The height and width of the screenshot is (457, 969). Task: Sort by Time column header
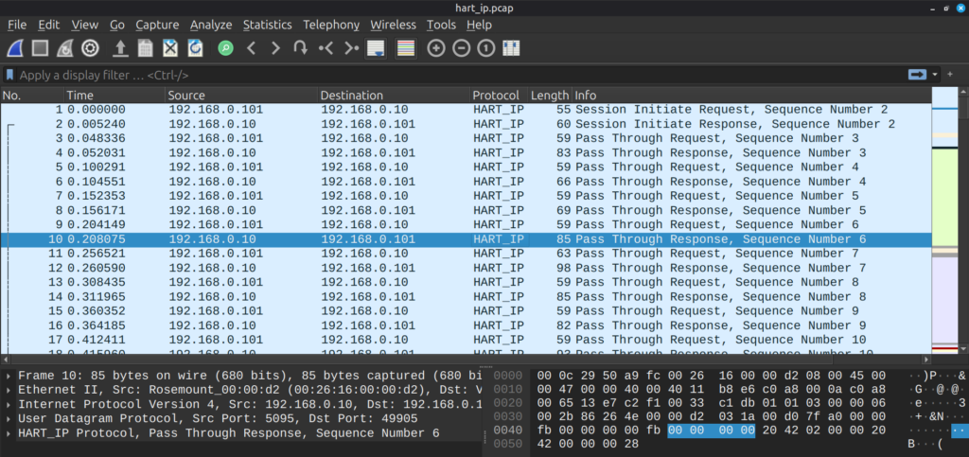pyautogui.click(x=115, y=96)
